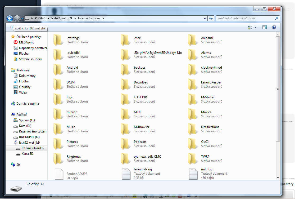295x199 pixels.
Task: Open Dokumenty library
Action: 27,76
